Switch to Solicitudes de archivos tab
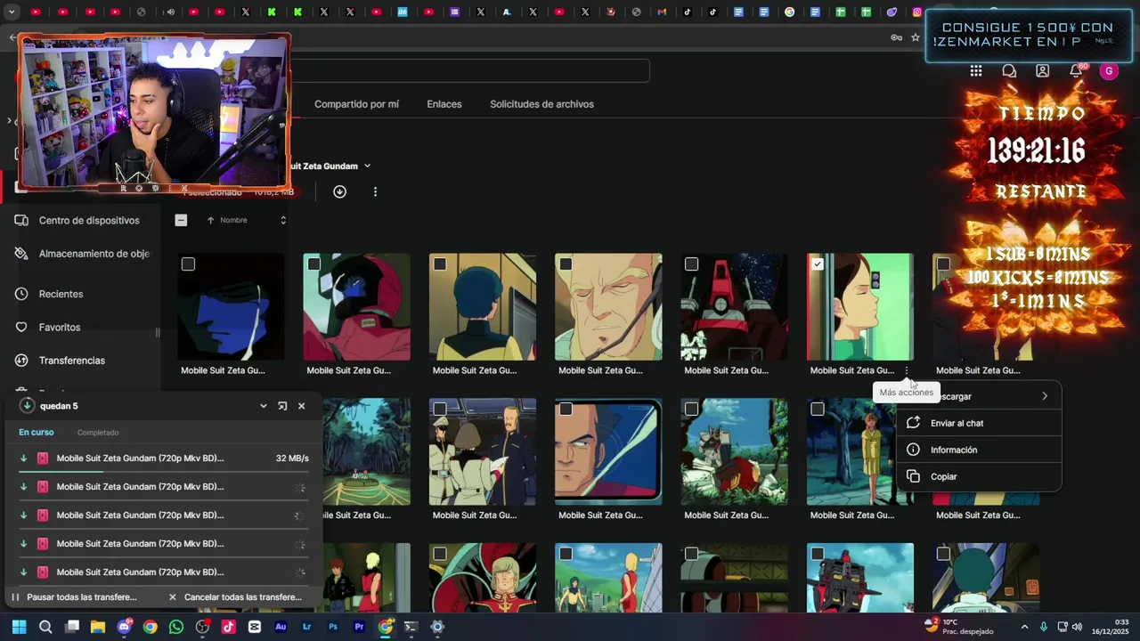This screenshot has height=641, width=1140. [x=541, y=104]
